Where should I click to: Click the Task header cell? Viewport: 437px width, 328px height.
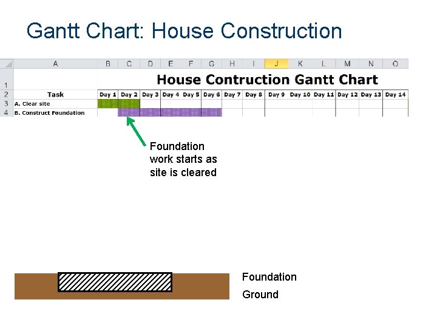click(55, 94)
